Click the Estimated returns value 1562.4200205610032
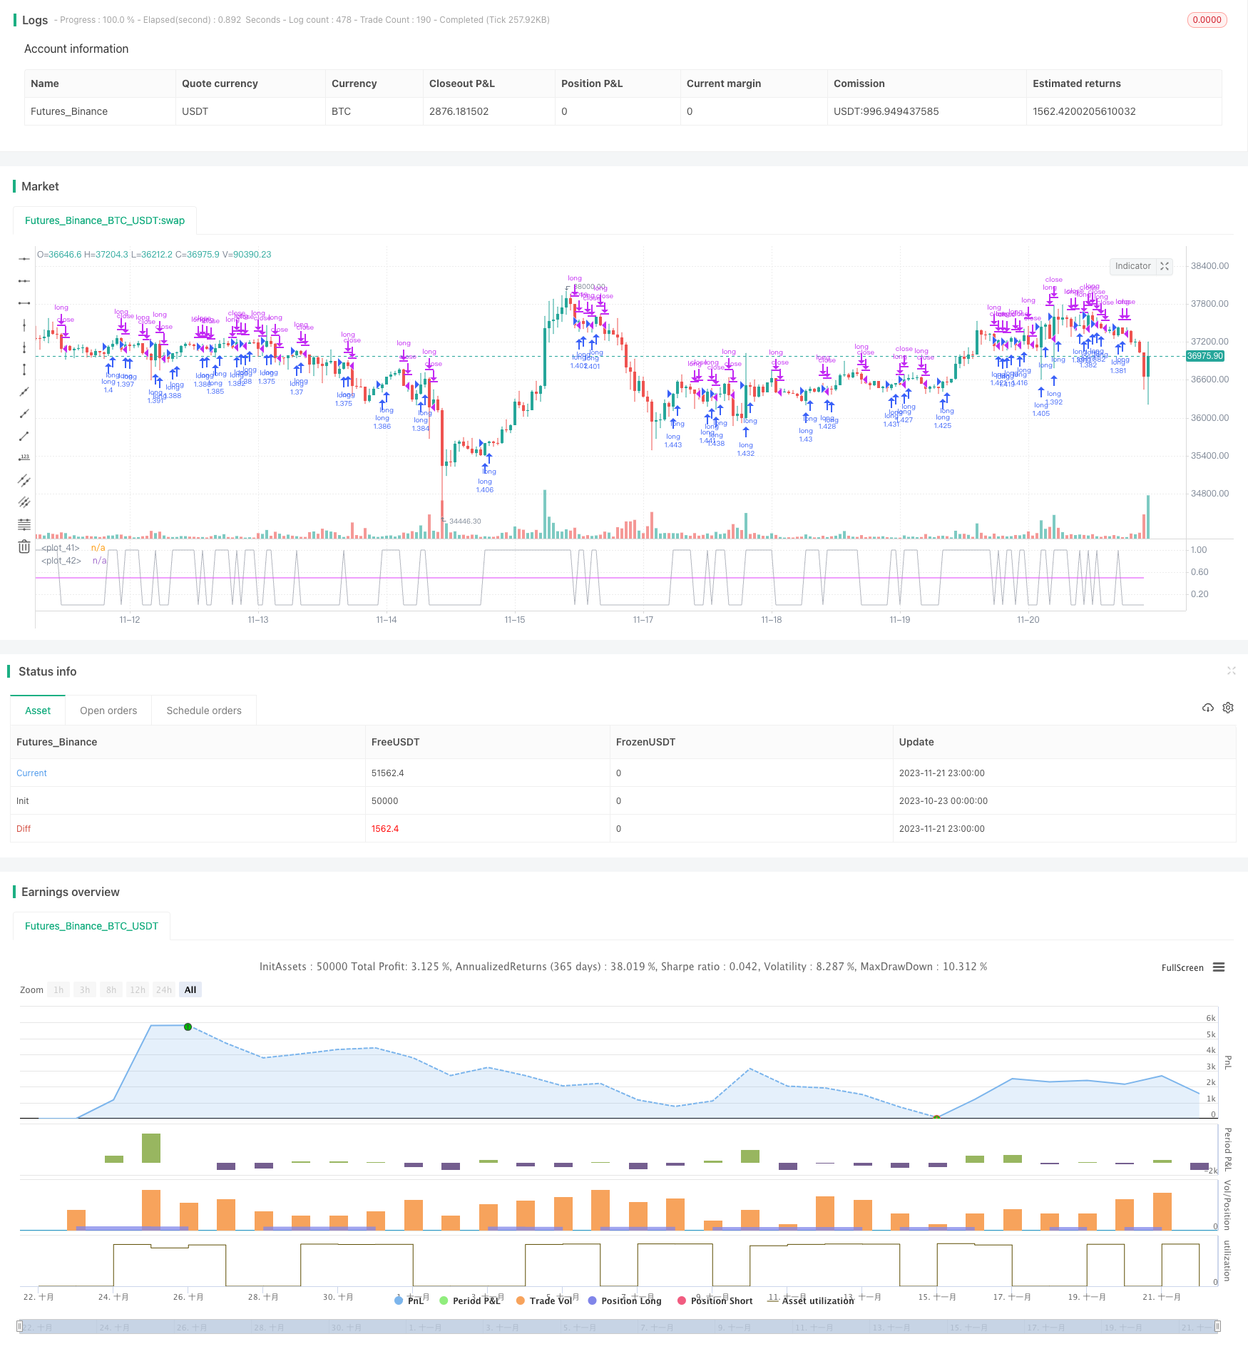This screenshot has height=1354, width=1248. click(x=1084, y=111)
